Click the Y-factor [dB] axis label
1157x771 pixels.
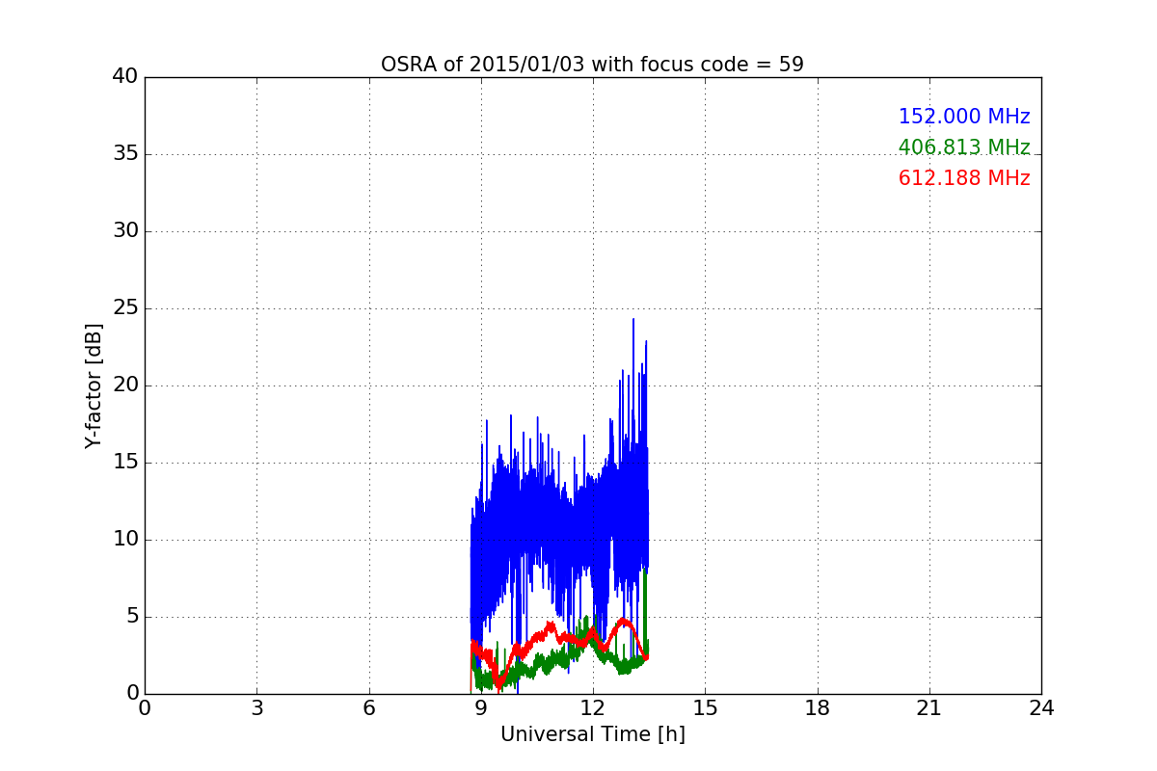click(x=94, y=385)
